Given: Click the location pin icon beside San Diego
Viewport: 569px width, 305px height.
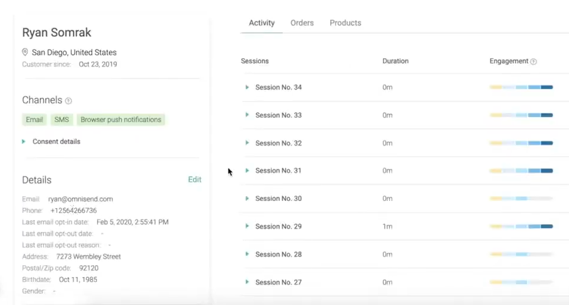Looking at the screenshot, I should tap(25, 52).
